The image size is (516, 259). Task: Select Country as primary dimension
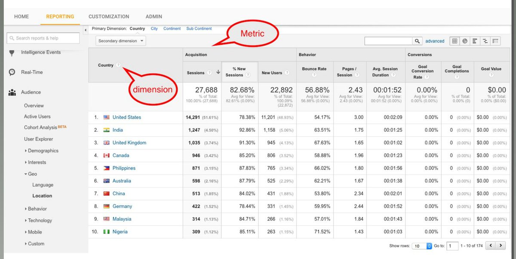[x=137, y=29]
